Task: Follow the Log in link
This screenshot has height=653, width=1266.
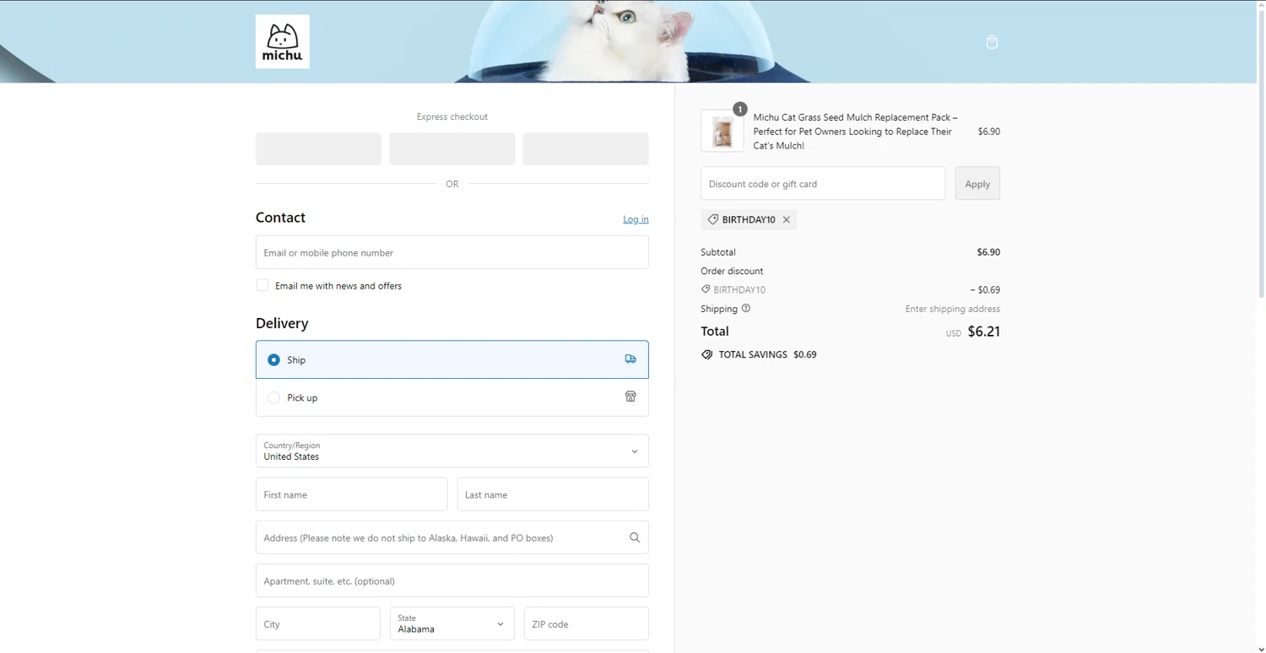Action: click(x=636, y=219)
